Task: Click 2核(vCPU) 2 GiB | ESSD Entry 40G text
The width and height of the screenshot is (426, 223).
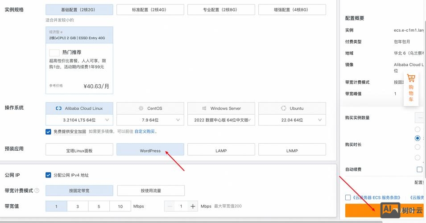Action: tap(77, 38)
